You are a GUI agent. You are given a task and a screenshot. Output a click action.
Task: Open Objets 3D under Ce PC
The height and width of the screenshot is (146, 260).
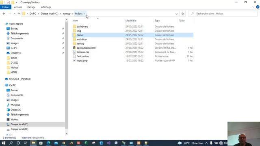[16, 110]
